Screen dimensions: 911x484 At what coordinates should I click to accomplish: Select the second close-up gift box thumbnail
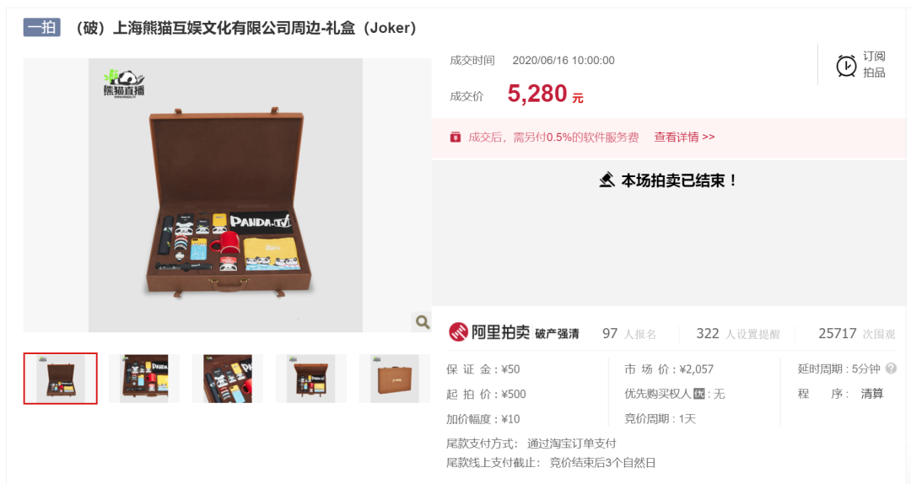coord(144,379)
